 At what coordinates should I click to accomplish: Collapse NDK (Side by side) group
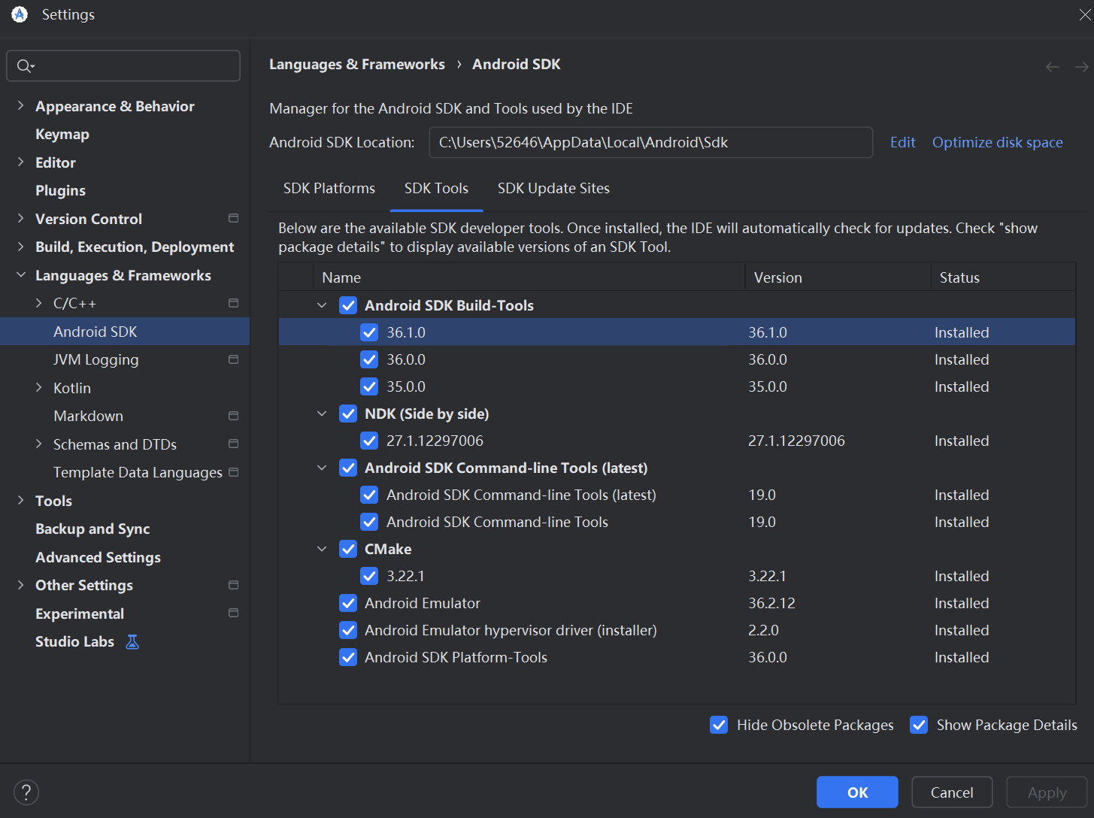322,414
